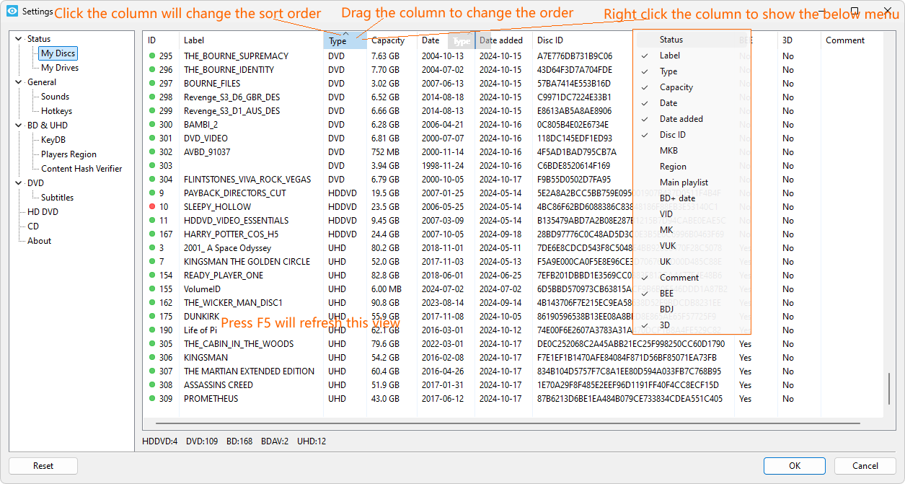The image size is (905, 484).
Task: Click the green status dot beside PROMETHEUS
Action: pyautogui.click(x=152, y=399)
